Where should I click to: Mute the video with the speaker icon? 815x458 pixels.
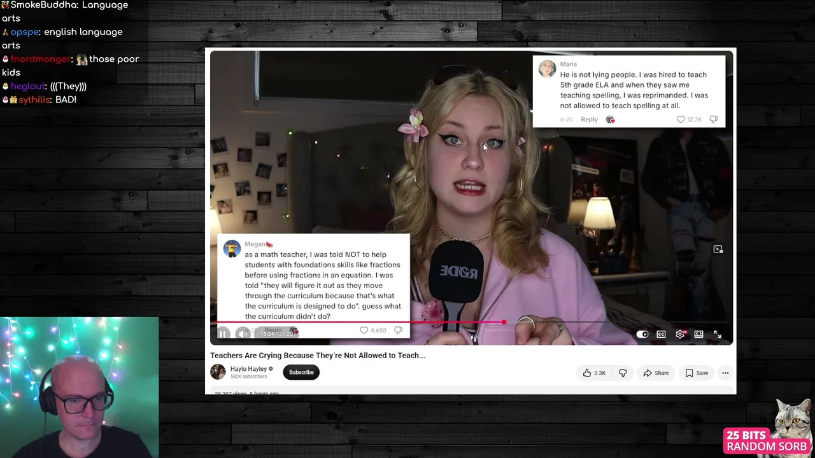pos(243,333)
